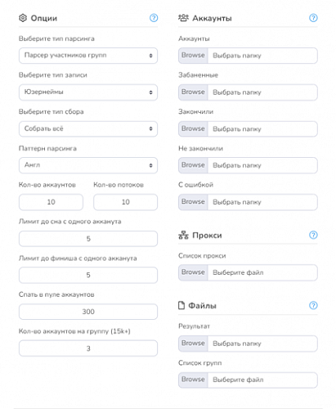Open help icon for Файлы section
The height and width of the screenshot is (409, 336).
[313, 305]
